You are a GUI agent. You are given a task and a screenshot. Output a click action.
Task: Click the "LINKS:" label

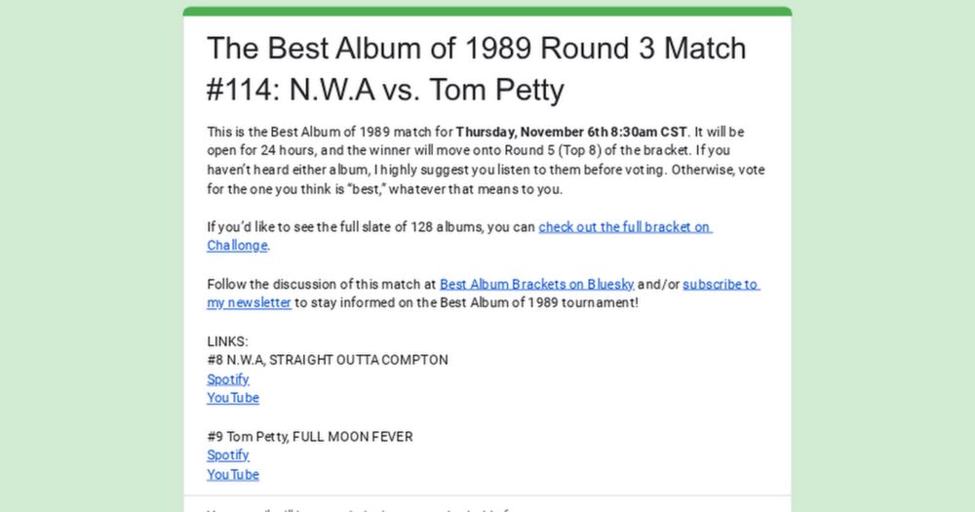pos(227,341)
